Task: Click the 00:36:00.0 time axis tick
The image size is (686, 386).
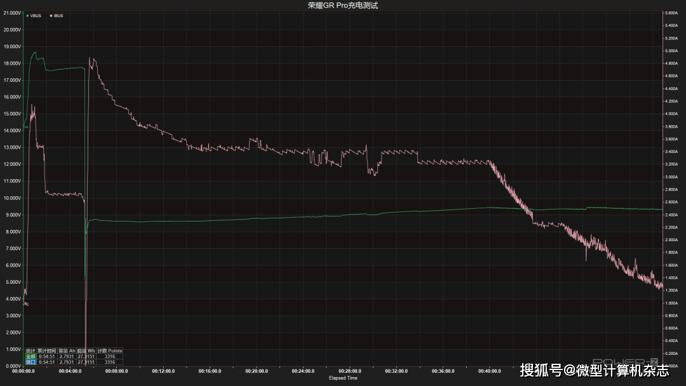Action: [443, 371]
